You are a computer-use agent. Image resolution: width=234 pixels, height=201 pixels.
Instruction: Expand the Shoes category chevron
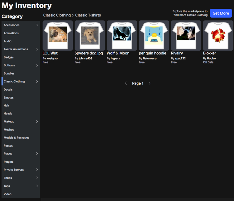37,178
